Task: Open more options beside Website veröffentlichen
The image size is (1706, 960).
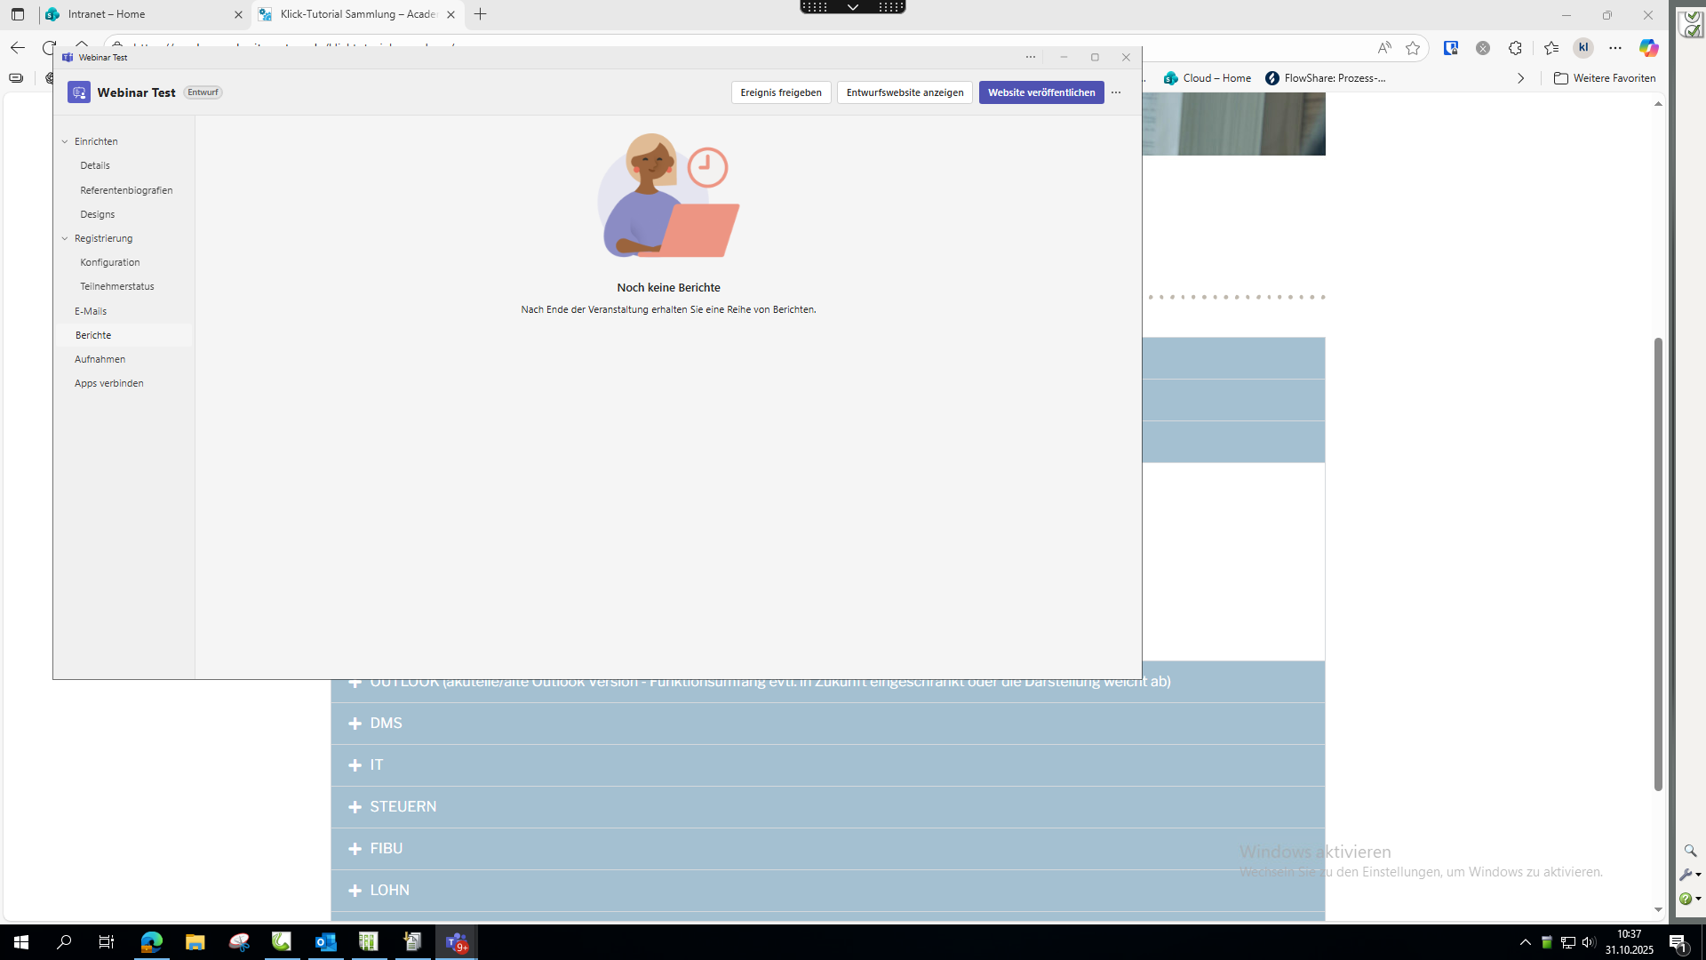Action: click(x=1116, y=92)
